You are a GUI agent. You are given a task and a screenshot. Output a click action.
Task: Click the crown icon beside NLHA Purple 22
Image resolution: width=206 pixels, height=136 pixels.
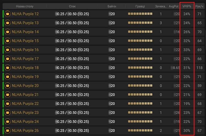[x=8, y=104]
